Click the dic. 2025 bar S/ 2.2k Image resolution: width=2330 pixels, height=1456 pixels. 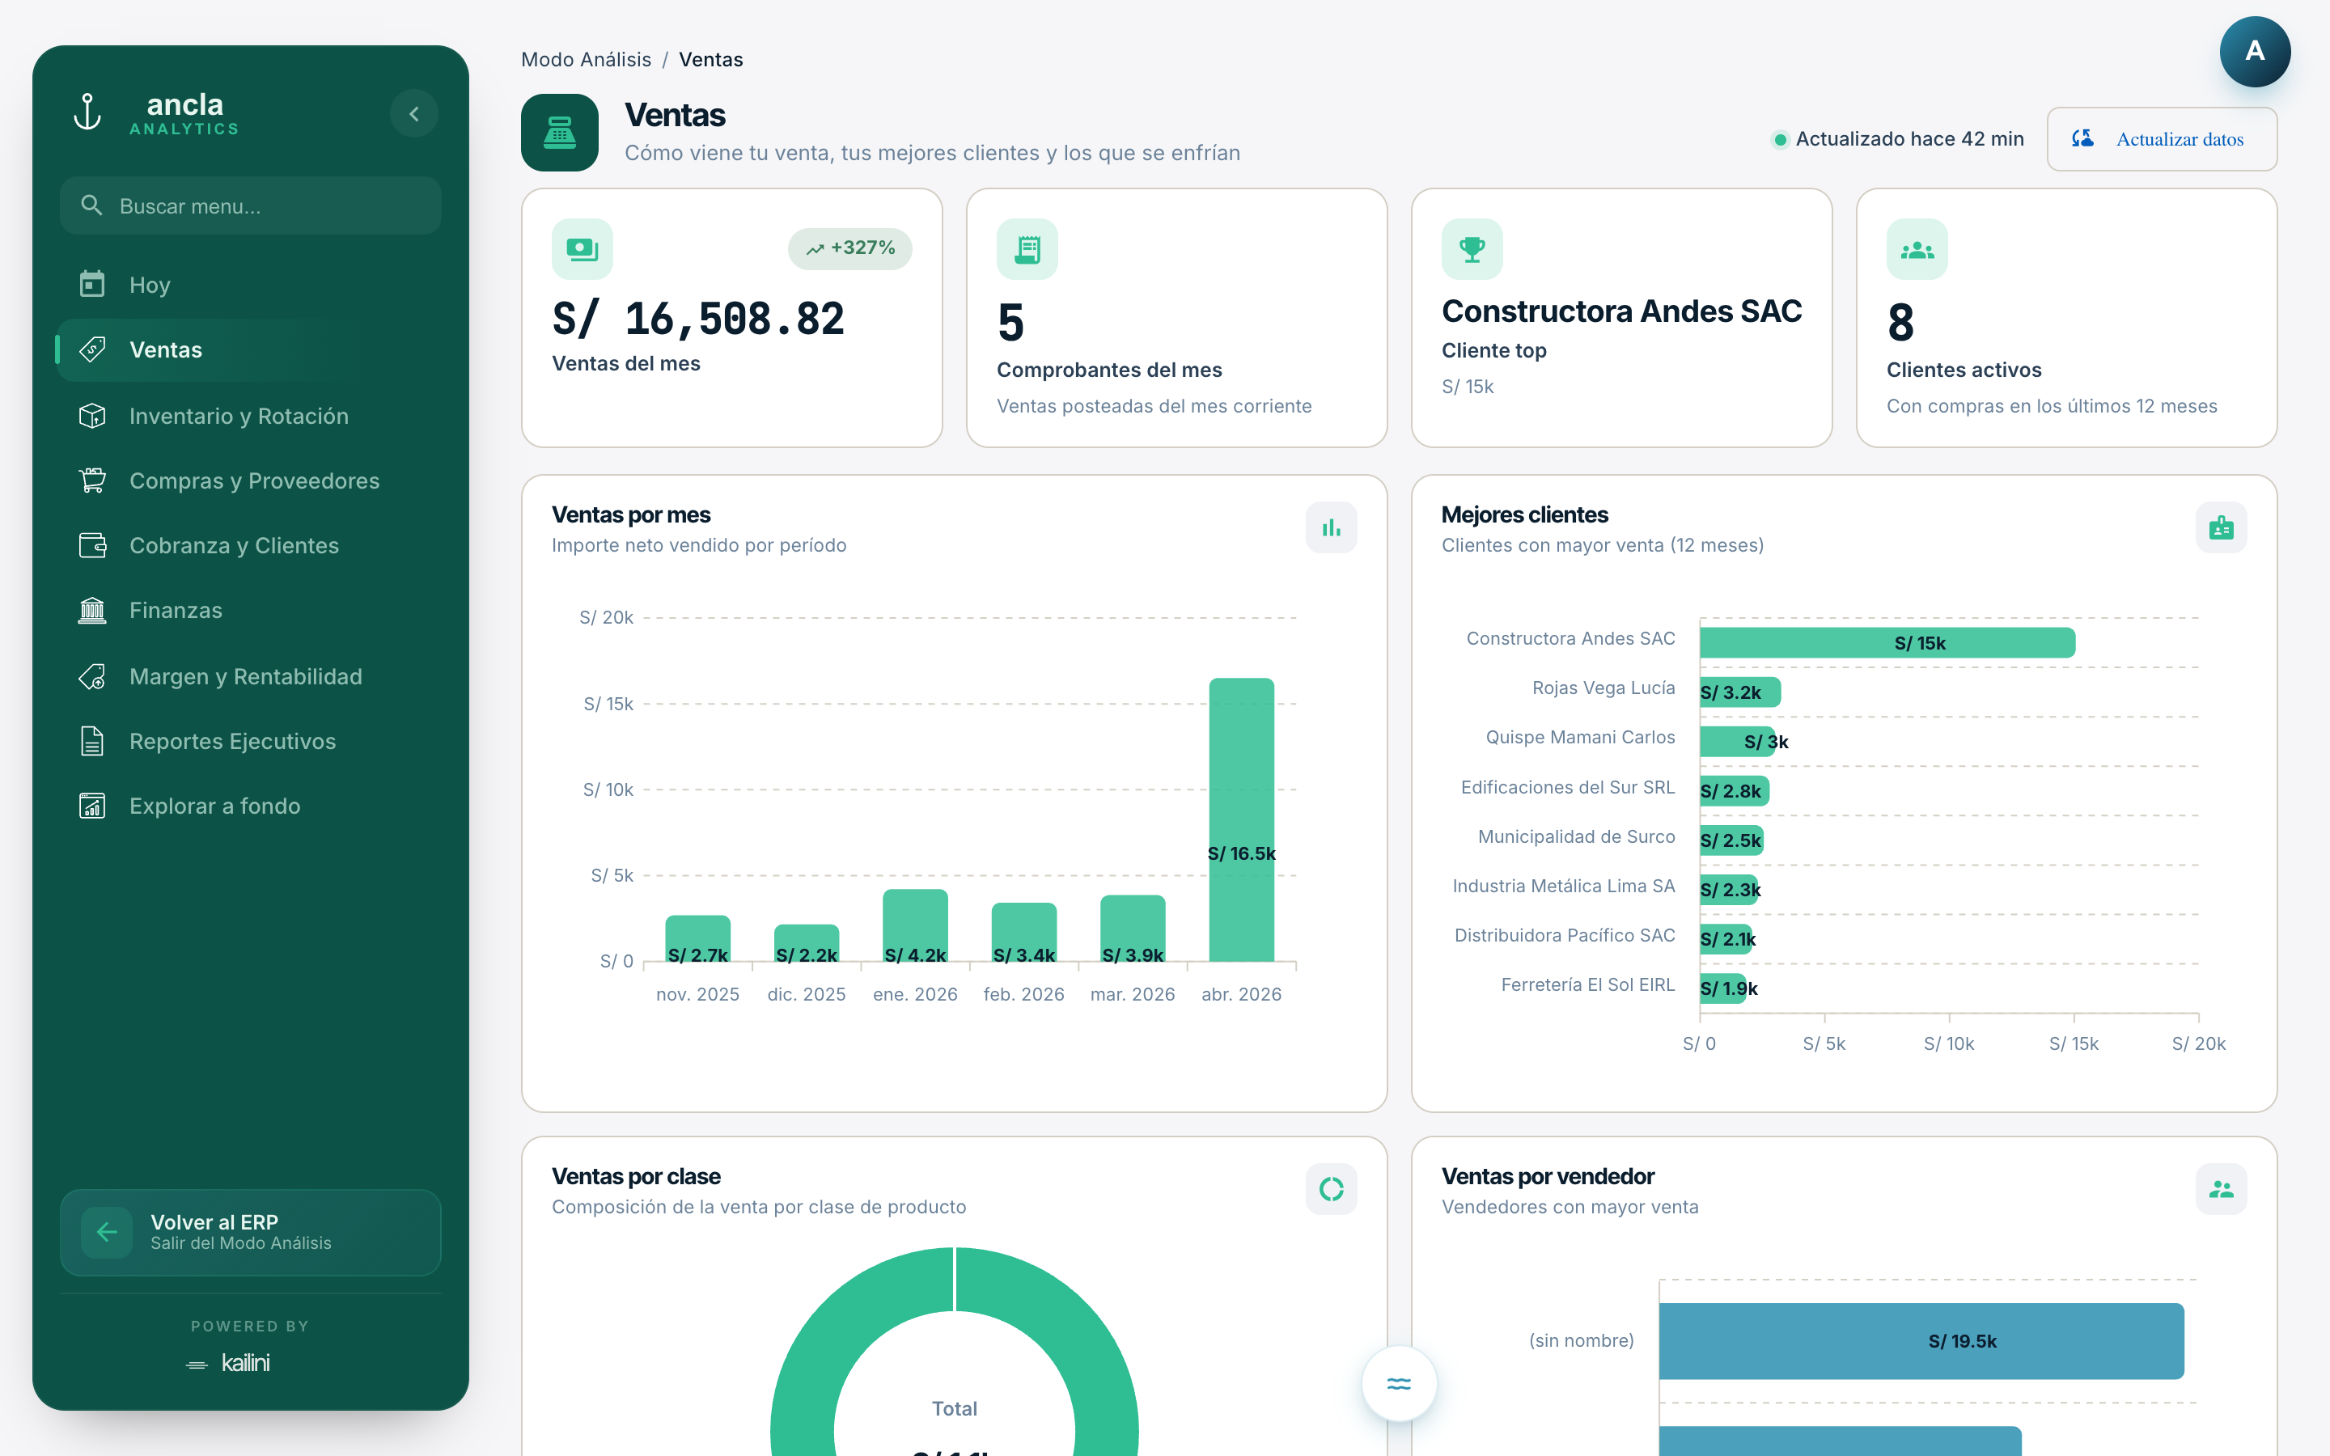click(x=806, y=942)
